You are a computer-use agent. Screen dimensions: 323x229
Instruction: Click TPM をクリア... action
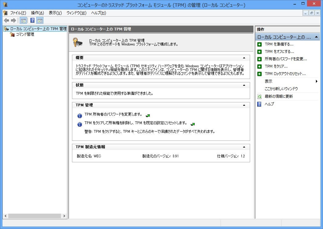pos(276,66)
